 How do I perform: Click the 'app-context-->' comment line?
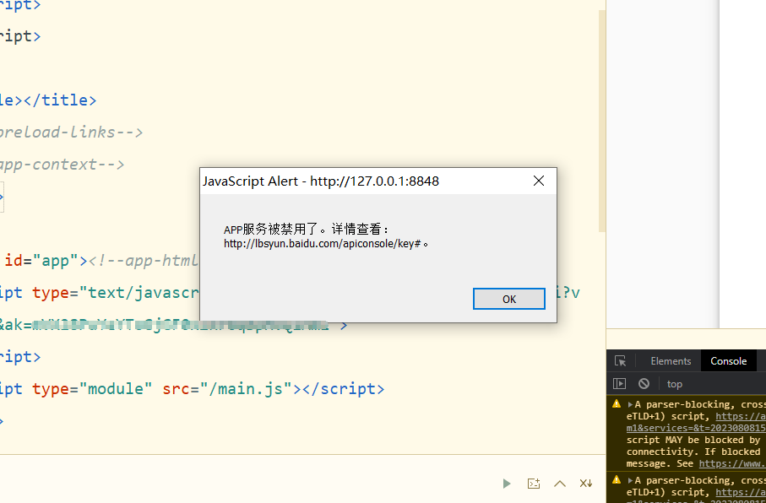pos(62,165)
